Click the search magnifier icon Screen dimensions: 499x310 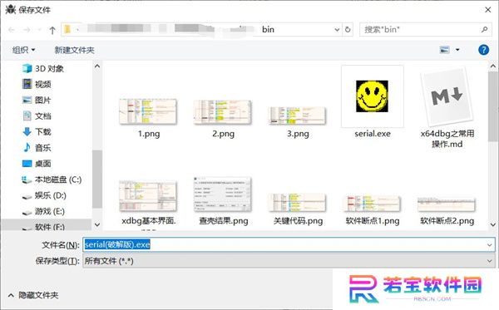(484, 30)
